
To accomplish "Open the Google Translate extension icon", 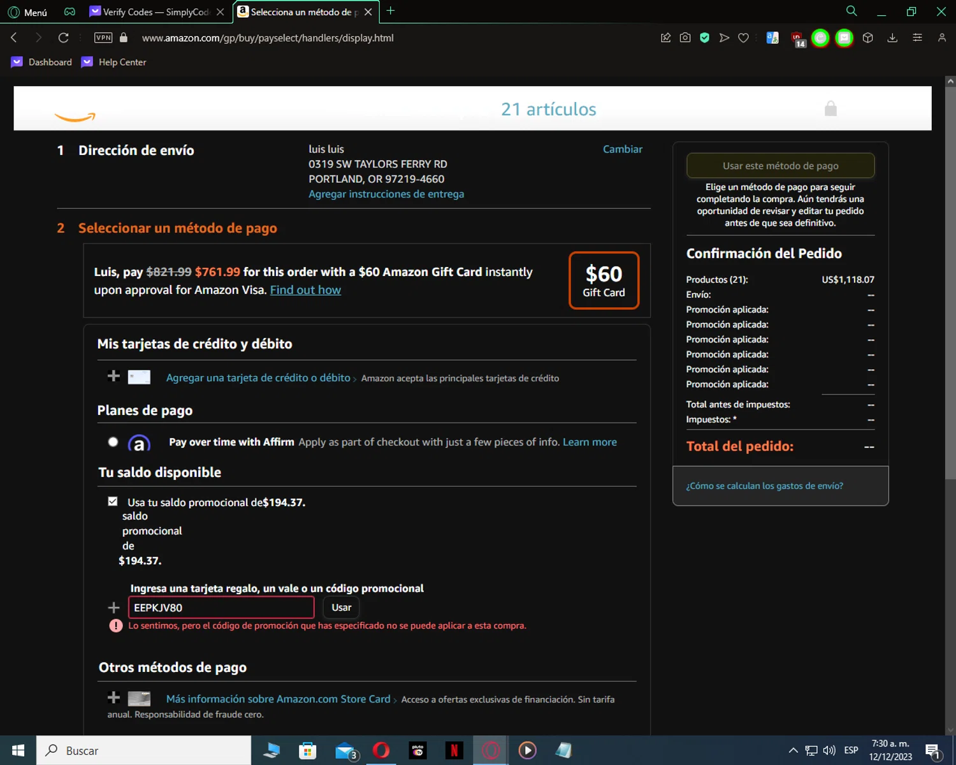I will (772, 38).
